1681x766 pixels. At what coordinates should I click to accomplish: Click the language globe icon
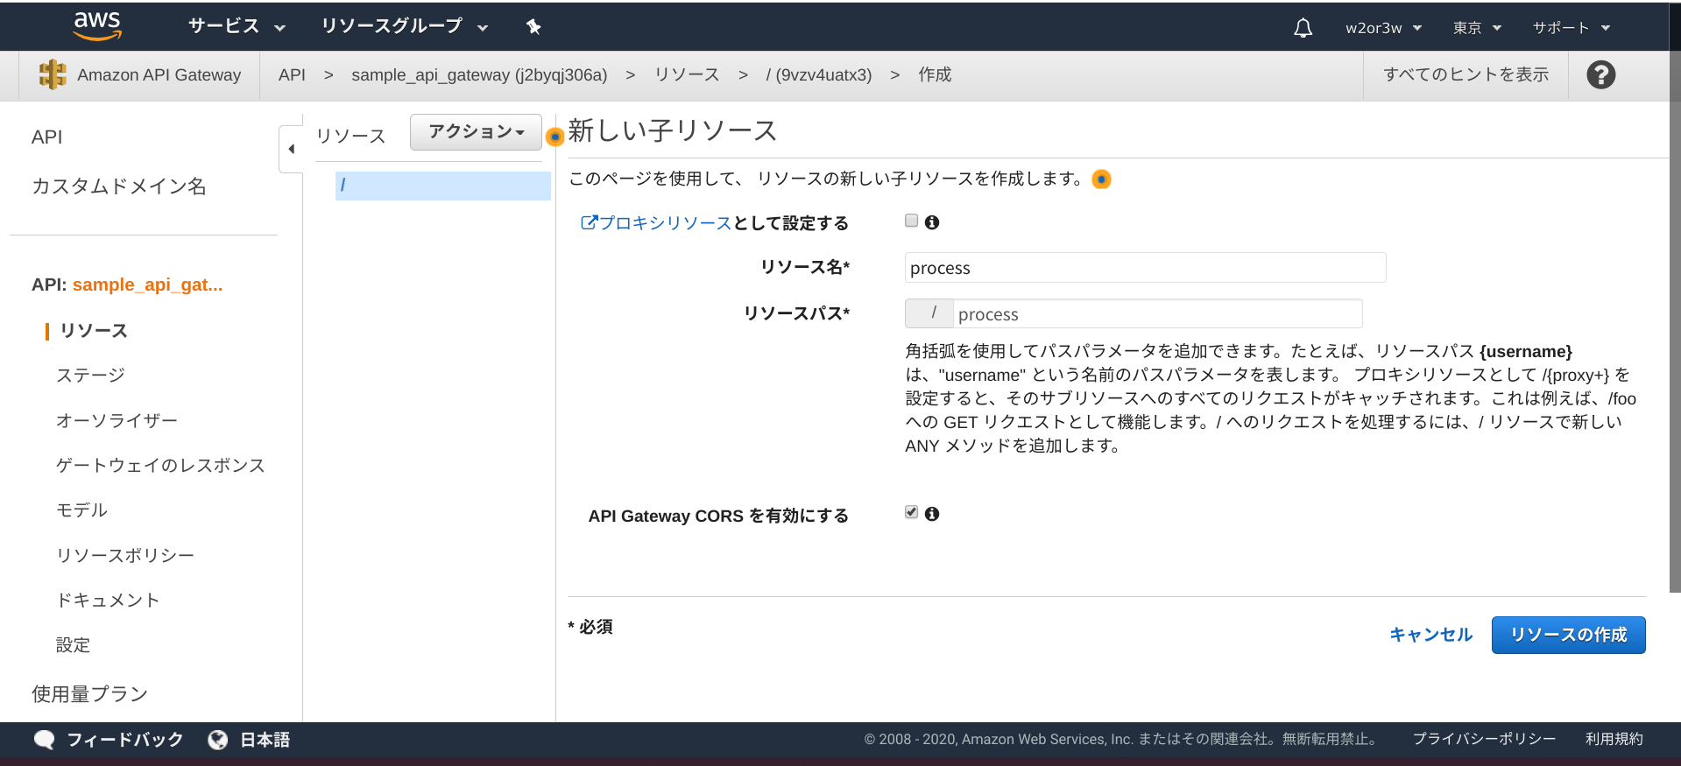click(x=217, y=740)
